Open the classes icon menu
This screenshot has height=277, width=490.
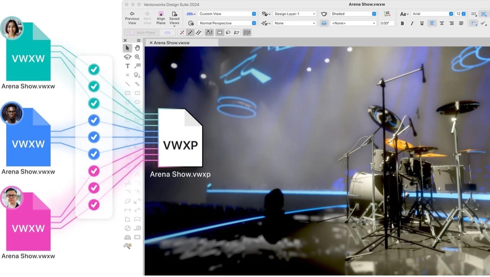pyautogui.click(x=266, y=23)
